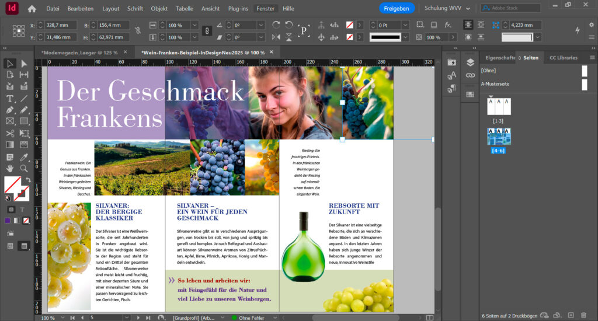Go to next page arrow

tap(138, 317)
